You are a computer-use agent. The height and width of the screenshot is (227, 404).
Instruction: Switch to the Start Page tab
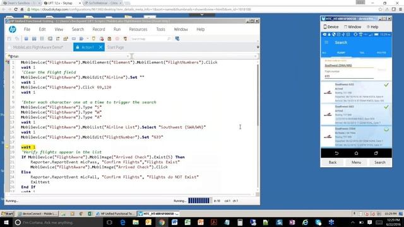pyautogui.click(x=116, y=47)
